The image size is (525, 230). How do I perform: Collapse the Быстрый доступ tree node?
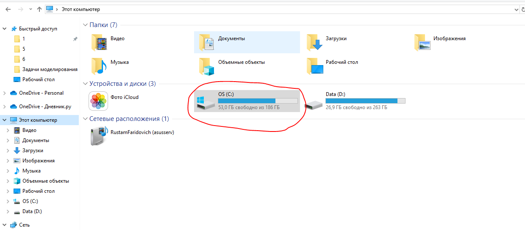click(5, 29)
